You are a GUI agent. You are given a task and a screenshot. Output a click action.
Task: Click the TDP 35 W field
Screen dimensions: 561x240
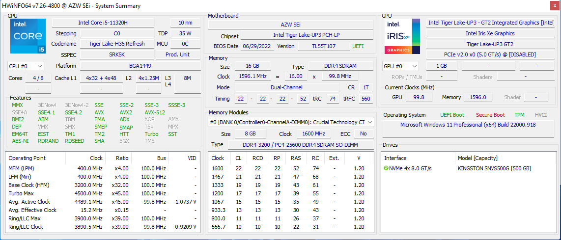[x=185, y=34]
